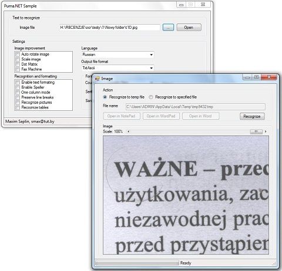
Task: Click 'Ready' status text
Action: pyautogui.click(x=186, y=263)
